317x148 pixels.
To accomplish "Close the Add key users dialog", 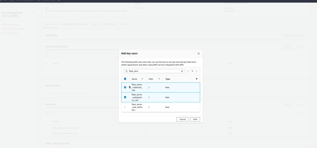I will [x=198, y=53].
